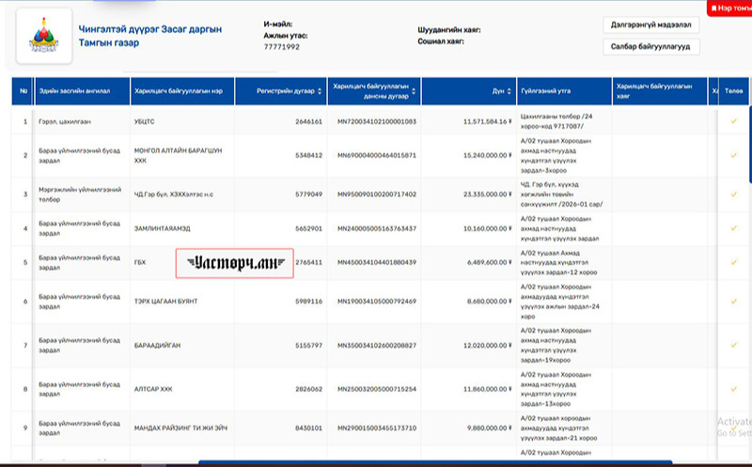Toggle the checkmark for БАРААДИЙГАН row
752x467 pixels.
pos(733,346)
